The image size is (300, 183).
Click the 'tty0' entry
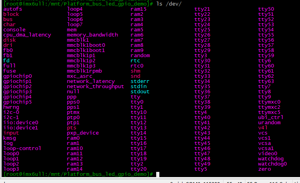[x=137, y=102]
